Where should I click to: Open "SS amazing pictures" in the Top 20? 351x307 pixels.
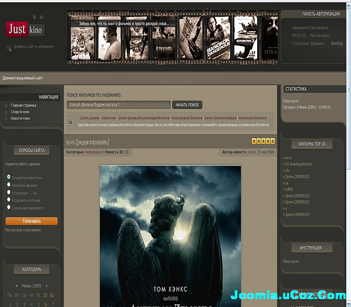click(298, 164)
